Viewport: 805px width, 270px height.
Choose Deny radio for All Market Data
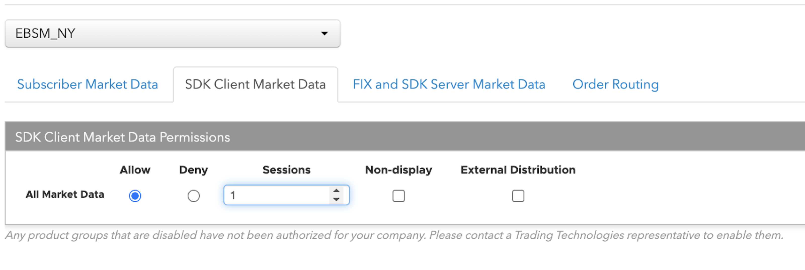coord(193,196)
